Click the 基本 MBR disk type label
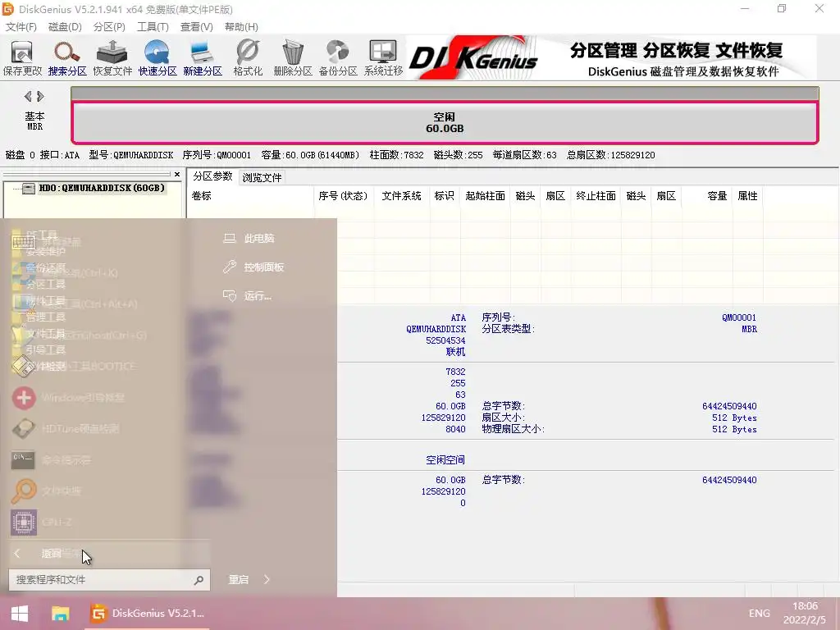Viewport: 840px width, 630px height. (x=34, y=121)
